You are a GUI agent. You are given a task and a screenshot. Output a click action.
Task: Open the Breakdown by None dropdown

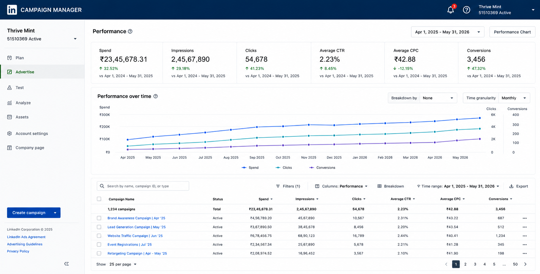pos(438,98)
